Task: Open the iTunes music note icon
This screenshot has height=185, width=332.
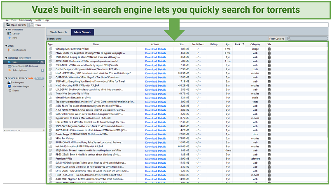Action: (x=9, y=91)
